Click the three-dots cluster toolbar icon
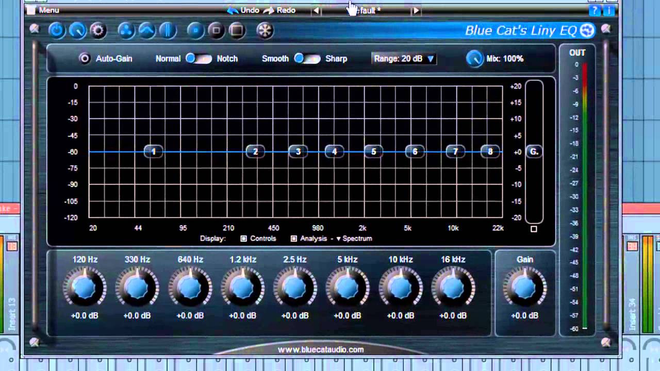Viewport: 660px width, 371px height. click(126, 30)
